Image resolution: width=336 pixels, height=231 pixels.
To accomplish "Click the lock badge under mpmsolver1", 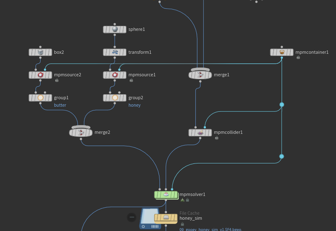I will [187, 200].
